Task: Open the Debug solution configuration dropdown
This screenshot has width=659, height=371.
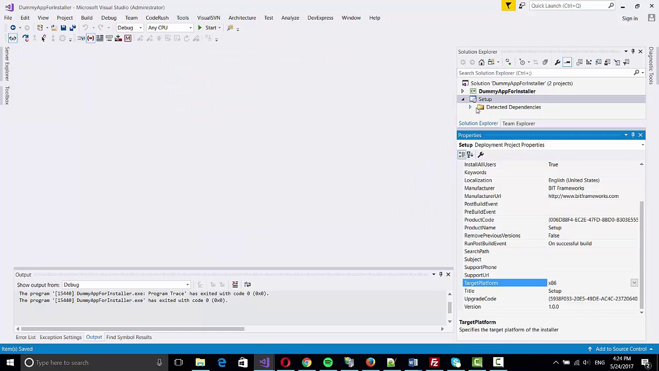Action: pos(129,28)
